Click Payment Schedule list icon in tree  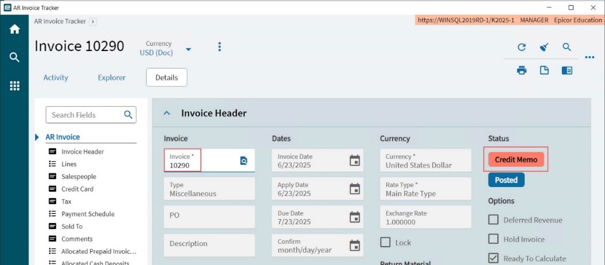coord(52,214)
